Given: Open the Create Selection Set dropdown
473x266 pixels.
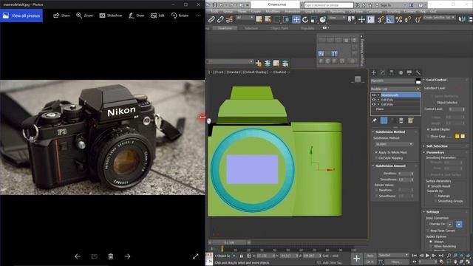Looking at the screenshot, I should (x=439, y=18).
